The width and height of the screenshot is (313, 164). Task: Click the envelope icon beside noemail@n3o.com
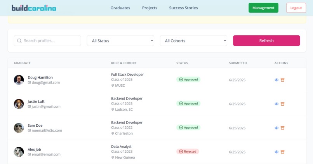pos(30,131)
